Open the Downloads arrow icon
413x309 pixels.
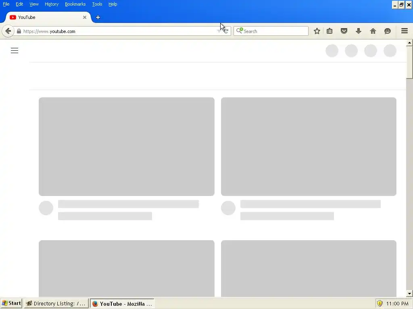point(359,31)
